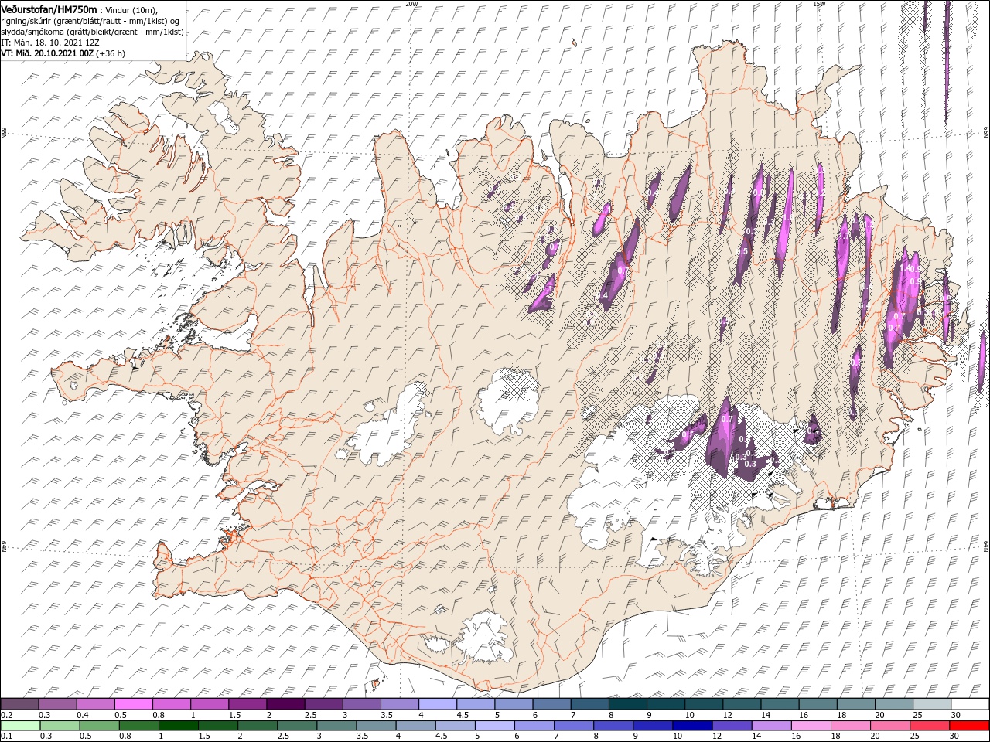Click the bright pink 0.5 swatch, upper row
The image size is (990, 742).
pyautogui.click(x=133, y=704)
